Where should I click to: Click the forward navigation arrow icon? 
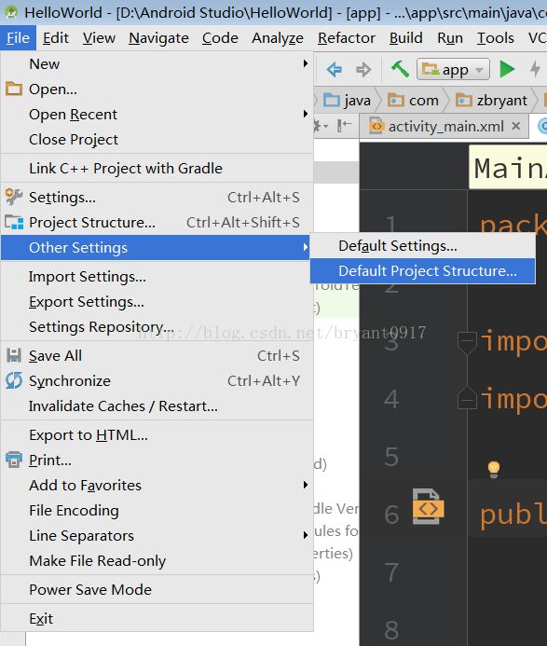tap(363, 69)
